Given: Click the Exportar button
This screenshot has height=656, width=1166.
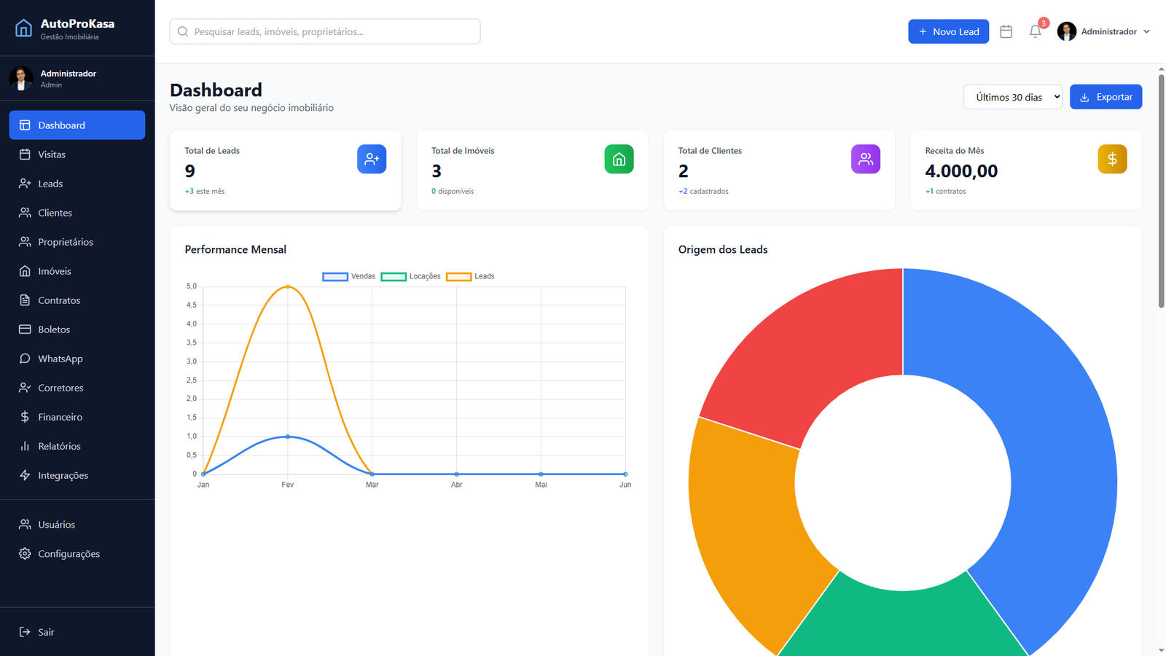Looking at the screenshot, I should click(x=1106, y=97).
